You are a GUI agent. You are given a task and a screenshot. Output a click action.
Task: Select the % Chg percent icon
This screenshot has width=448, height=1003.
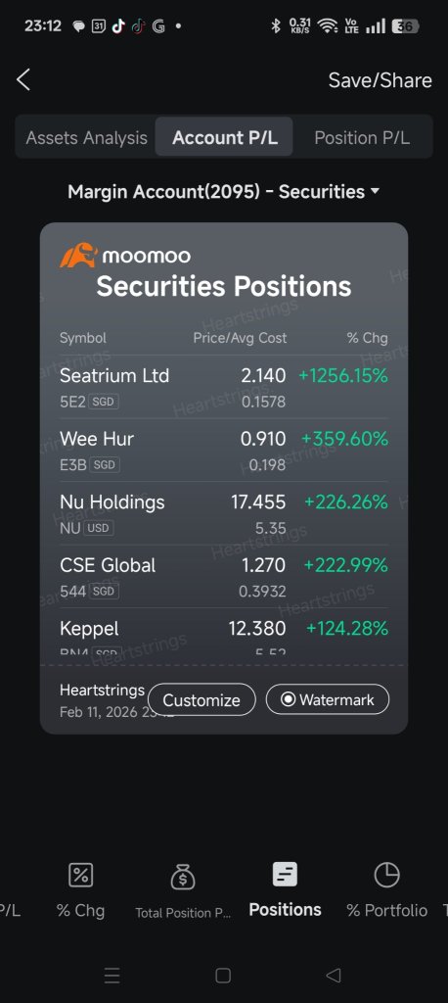point(80,875)
